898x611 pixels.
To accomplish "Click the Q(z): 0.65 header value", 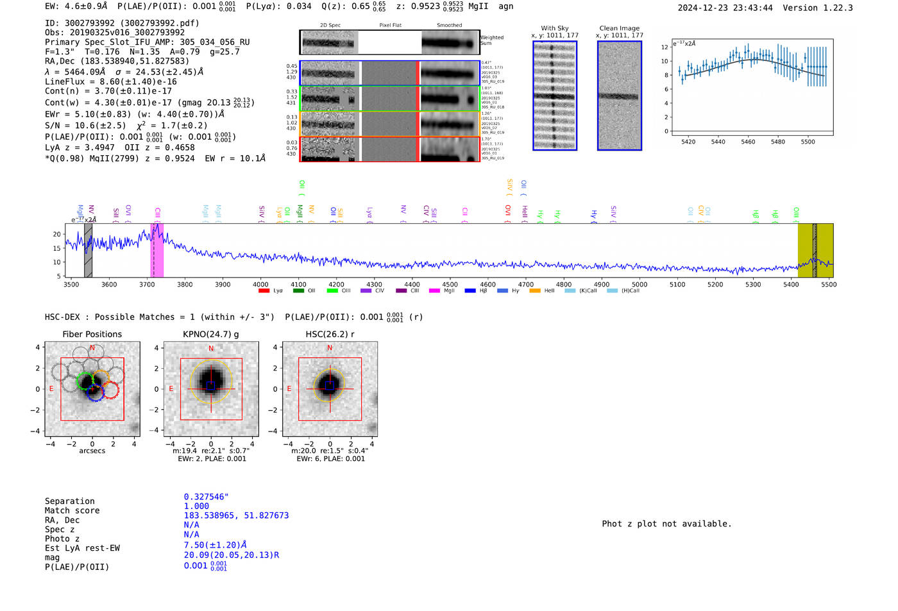I will (354, 6).
